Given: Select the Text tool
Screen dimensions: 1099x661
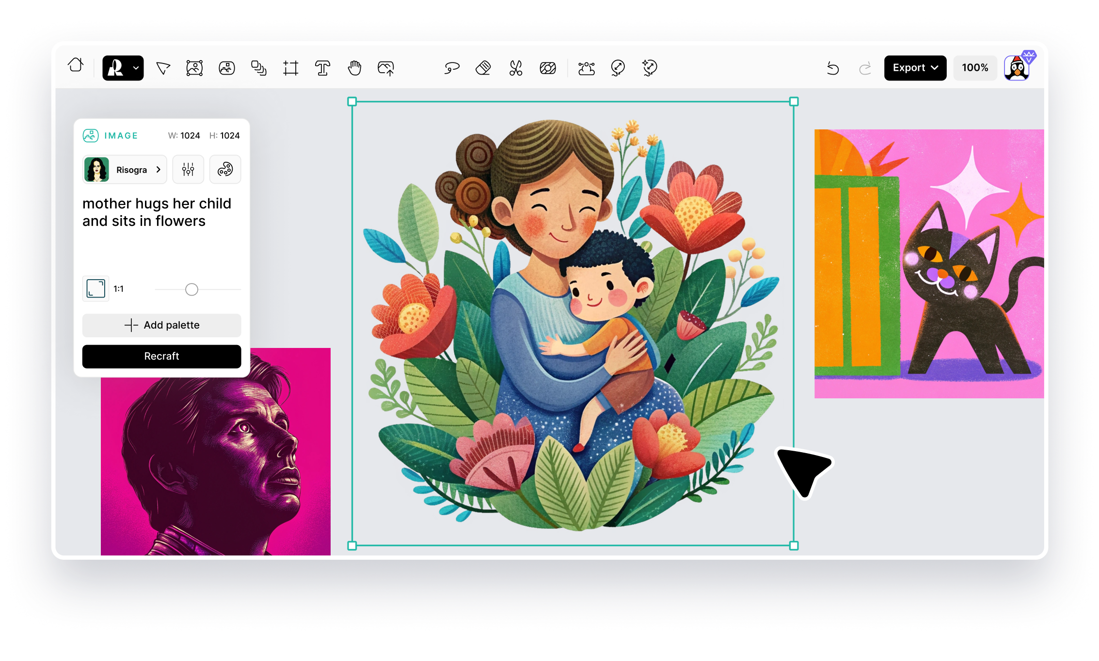Looking at the screenshot, I should [322, 68].
